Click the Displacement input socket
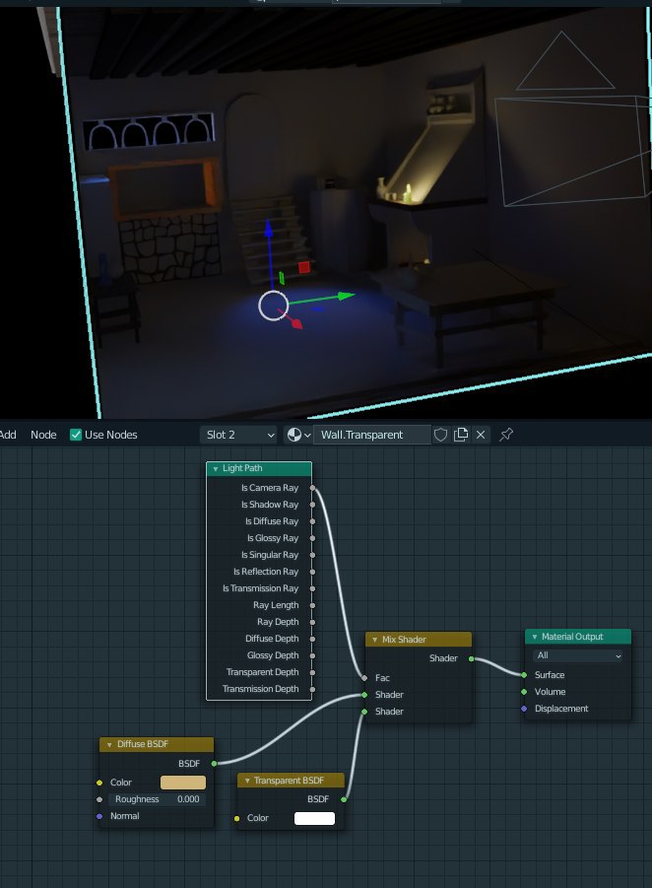652x888 pixels. click(524, 709)
